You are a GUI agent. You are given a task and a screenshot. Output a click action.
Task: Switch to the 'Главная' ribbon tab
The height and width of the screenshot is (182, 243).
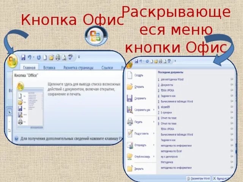(29, 67)
